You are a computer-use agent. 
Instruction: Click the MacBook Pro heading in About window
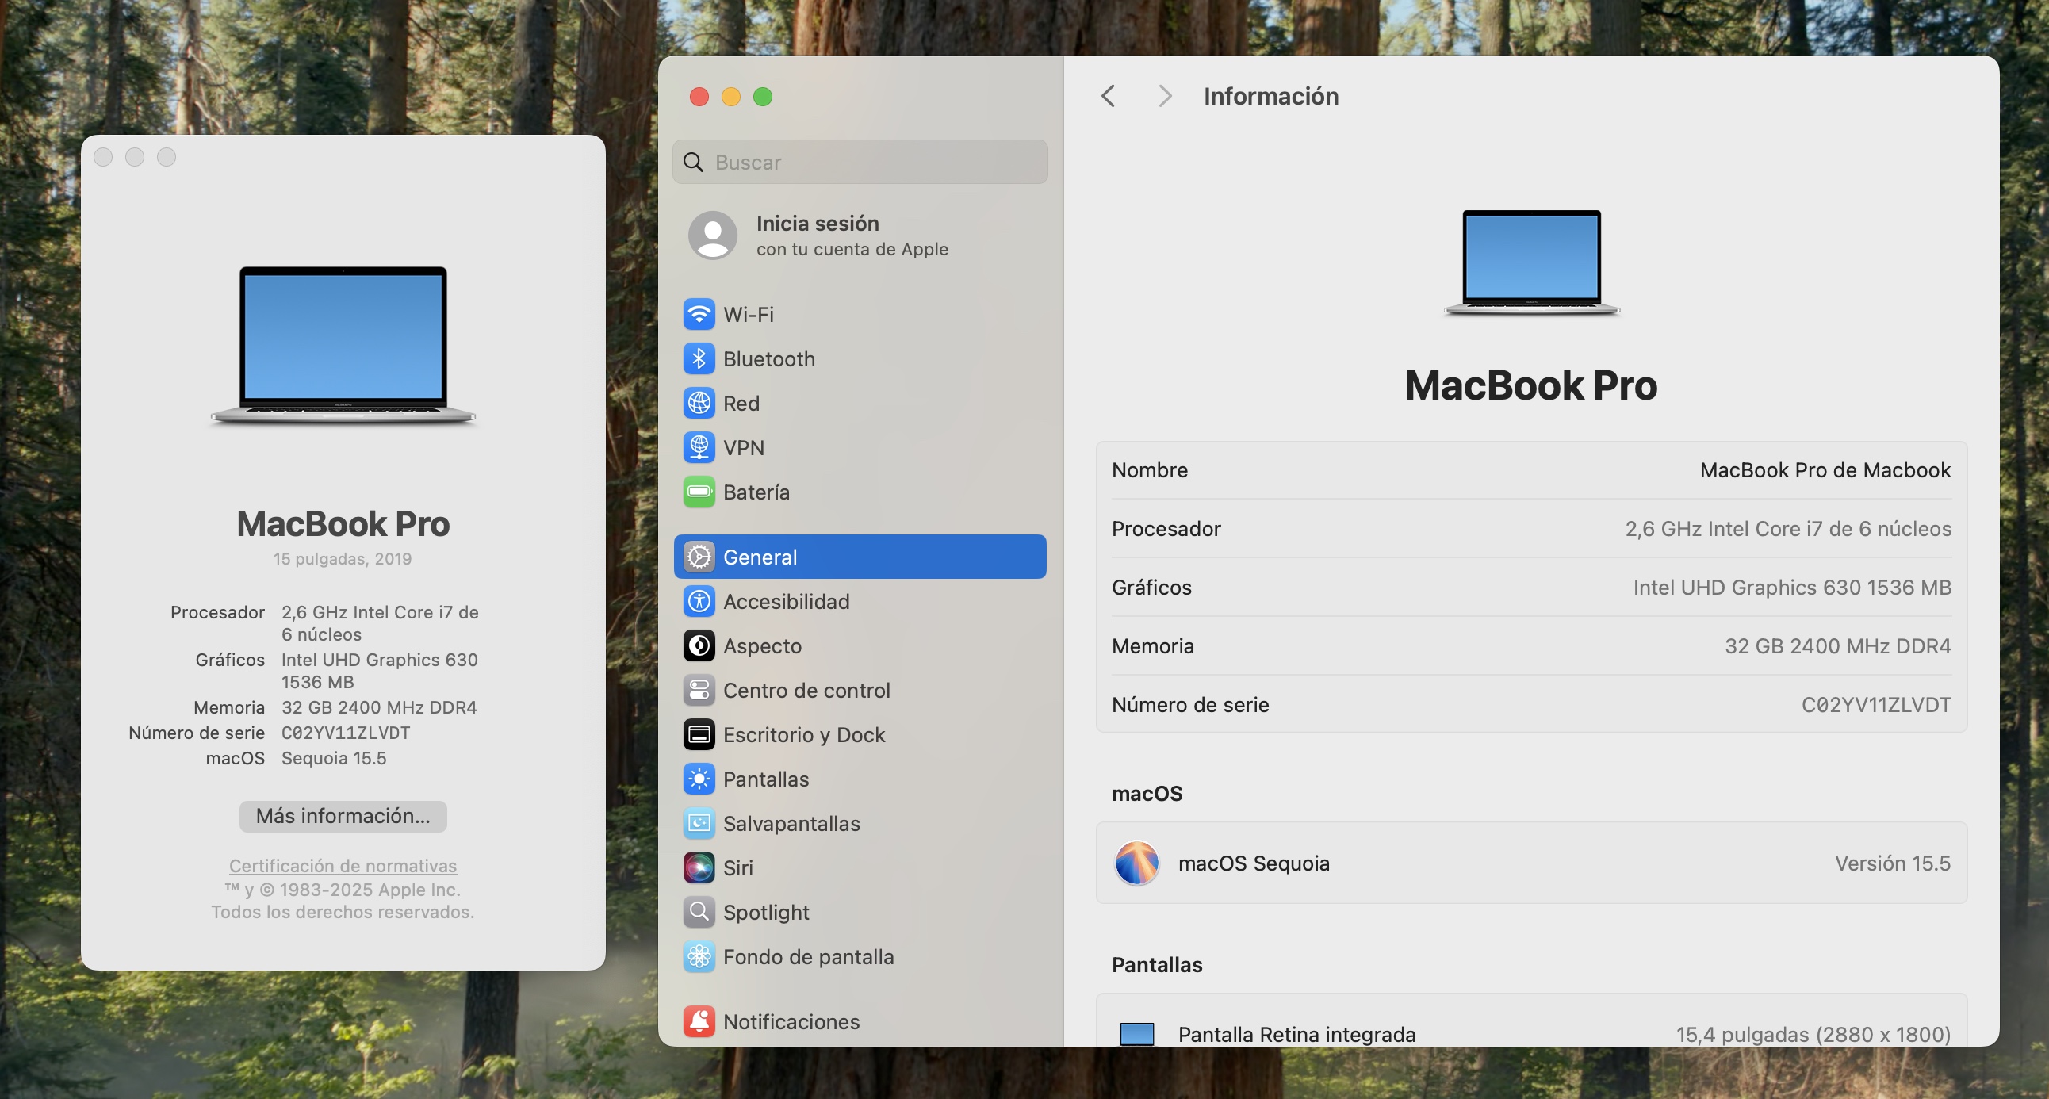(x=343, y=523)
